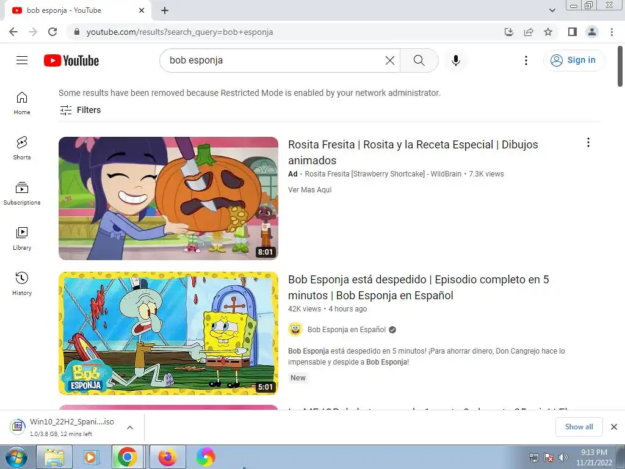Image resolution: width=625 pixels, height=469 pixels.
Task: Click the install app icon in address bar
Action: click(509, 32)
